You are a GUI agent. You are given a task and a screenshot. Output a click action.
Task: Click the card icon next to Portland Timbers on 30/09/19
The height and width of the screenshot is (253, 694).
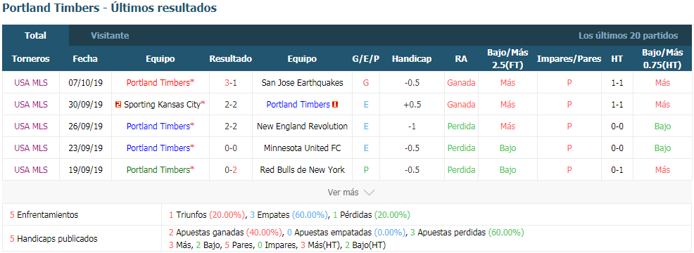[335, 105]
